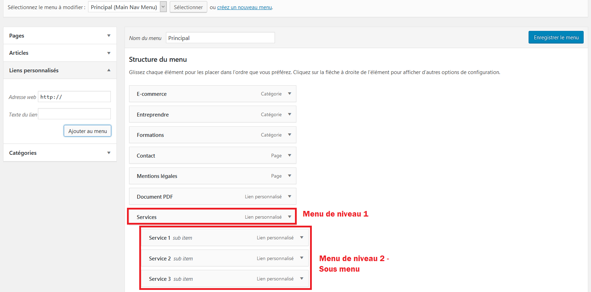
Task: Select the Document PDF menu item title
Action: tap(155, 197)
